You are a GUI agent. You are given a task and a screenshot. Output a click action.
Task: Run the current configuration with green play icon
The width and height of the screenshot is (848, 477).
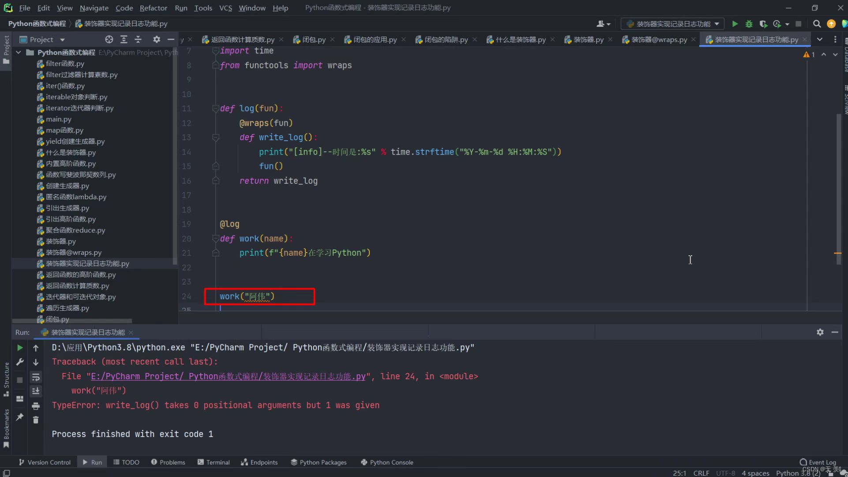click(735, 24)
